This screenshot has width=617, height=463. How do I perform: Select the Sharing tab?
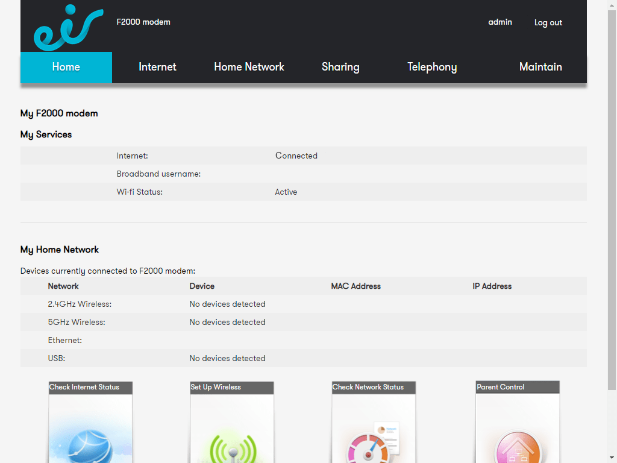pos(340,67)
